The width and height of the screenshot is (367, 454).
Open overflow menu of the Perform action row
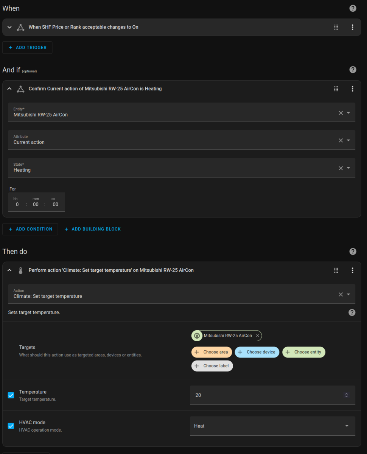click(352, 271)
